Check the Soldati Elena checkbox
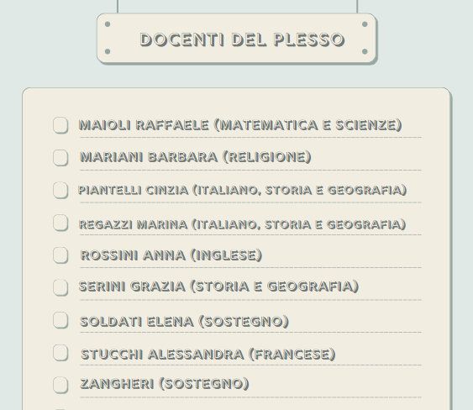The image size is (473, 410). [60, 320]
